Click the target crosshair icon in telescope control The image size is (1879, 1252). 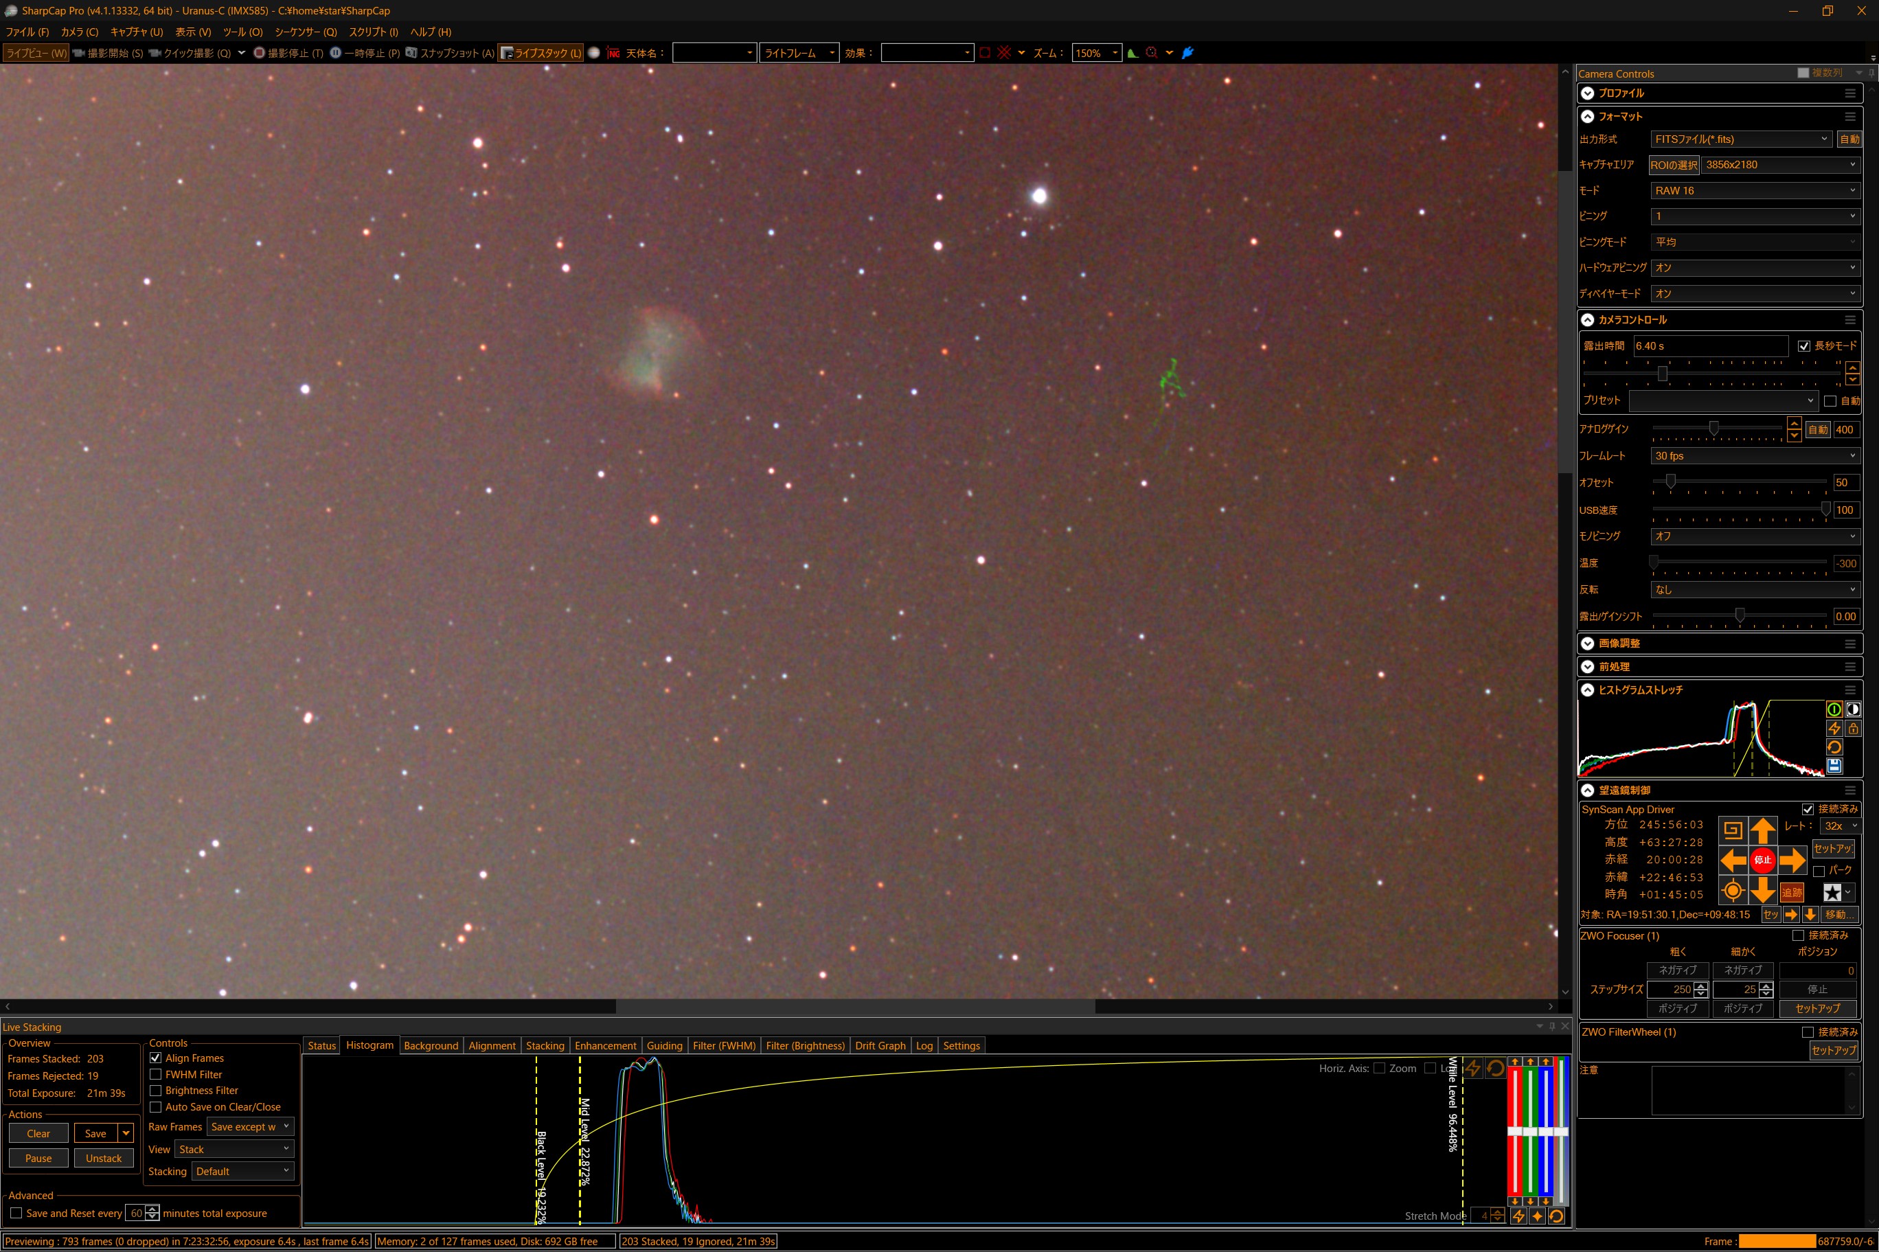(x=1732, y=890)
